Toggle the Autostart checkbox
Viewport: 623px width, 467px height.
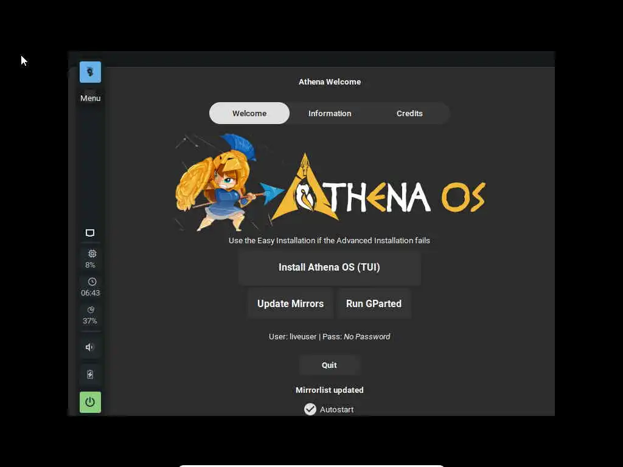(x=310, y=409)
